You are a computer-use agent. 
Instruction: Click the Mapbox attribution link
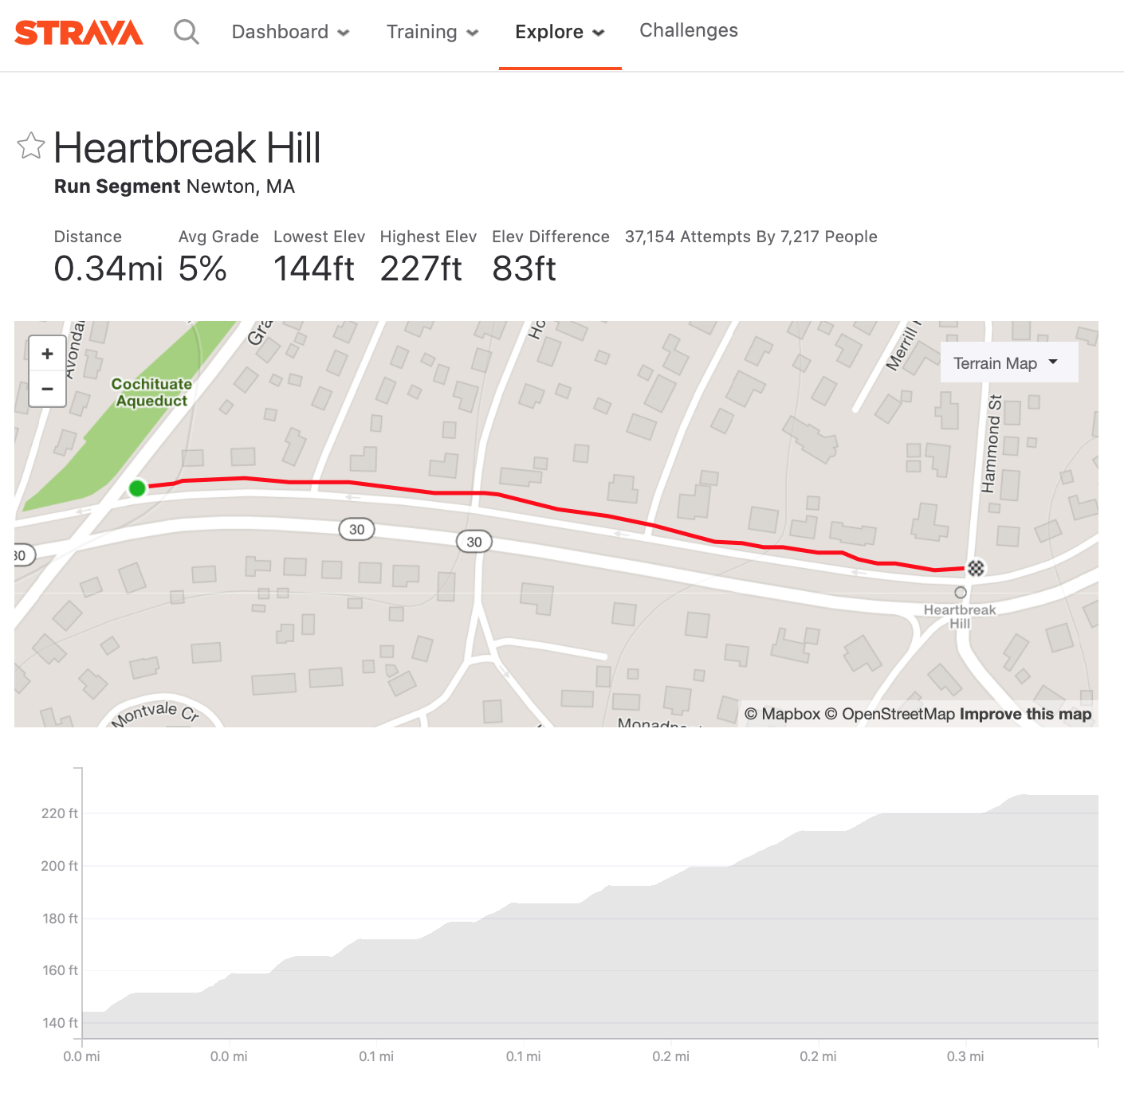point(782,714)
